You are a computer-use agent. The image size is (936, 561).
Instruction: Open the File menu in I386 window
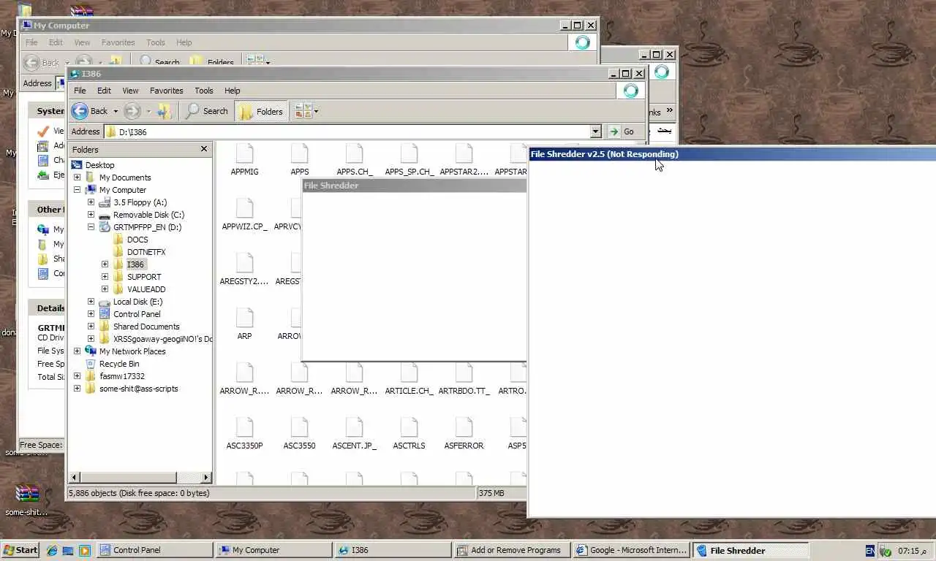point(80,91)
